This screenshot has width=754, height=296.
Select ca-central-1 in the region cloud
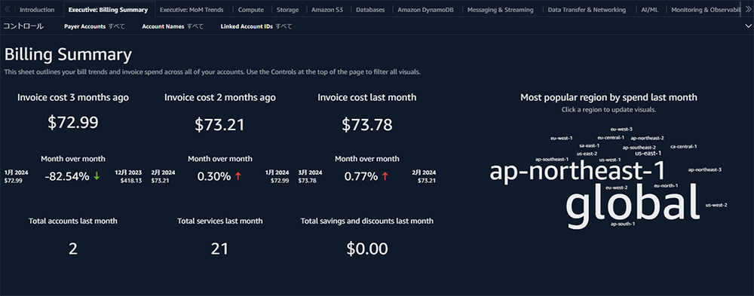[683, 146]
